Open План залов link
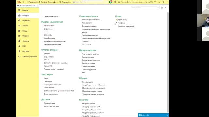Image resolution: width=209 pixels, height=117 pixels. (x=48, y=82)
